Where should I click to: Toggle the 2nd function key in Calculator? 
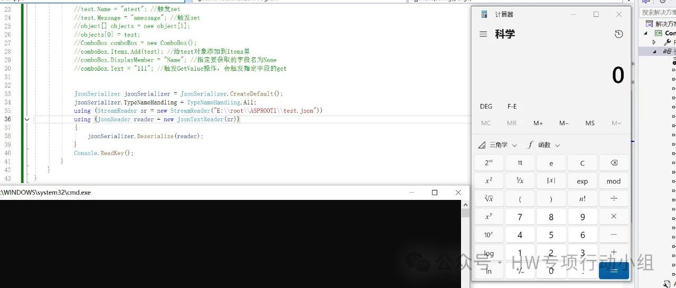click(489, 163)
